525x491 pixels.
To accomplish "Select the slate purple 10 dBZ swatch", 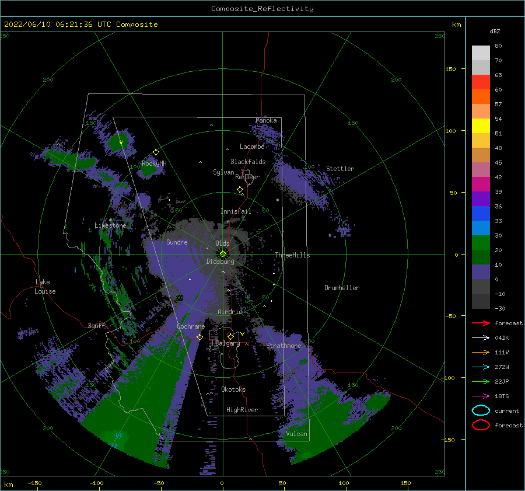I will (x=481, y=272).
